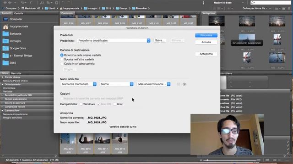The image size is (293, 164).
Task: Open the Nozioni di base workspace dropdown
Action: [x=229, y=3]
